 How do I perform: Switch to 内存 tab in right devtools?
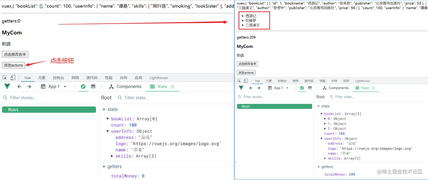(334, 81)
